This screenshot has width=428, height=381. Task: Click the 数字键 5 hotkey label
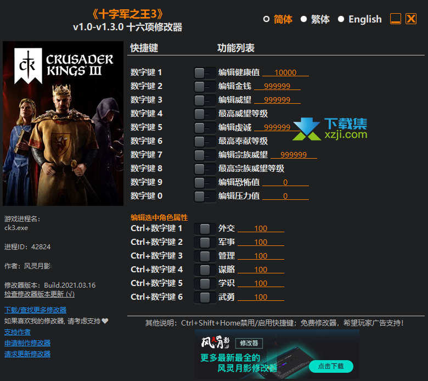(x=146, y=127)
